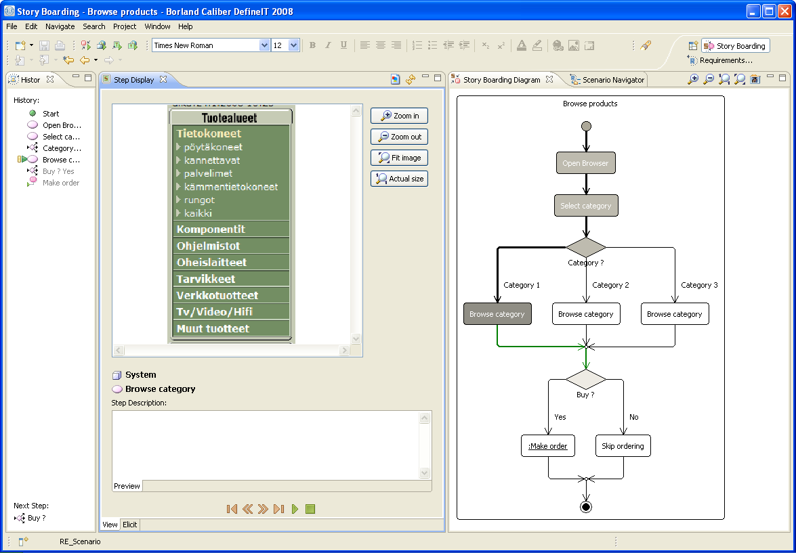The image size is (796, 553).
Task: Click the diagram snapshot camera icon
Action: 755,79
